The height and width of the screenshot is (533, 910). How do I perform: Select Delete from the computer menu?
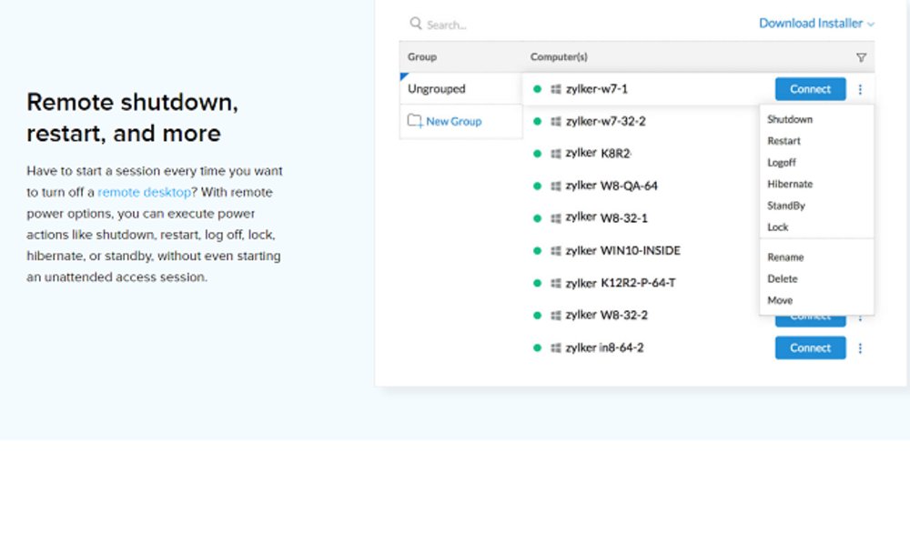tap(782, 279)
